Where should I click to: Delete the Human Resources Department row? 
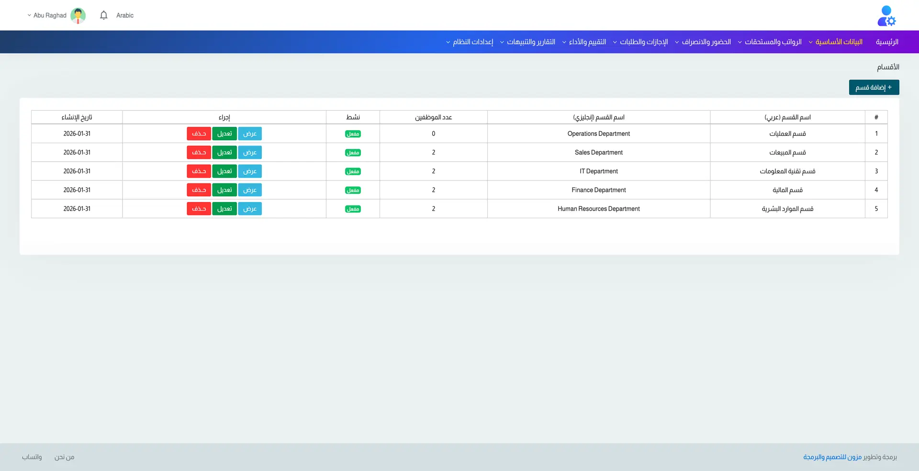pyautogui.click(x=199, y=209)
